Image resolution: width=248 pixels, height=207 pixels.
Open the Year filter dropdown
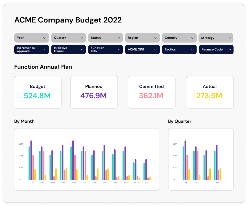32,38
